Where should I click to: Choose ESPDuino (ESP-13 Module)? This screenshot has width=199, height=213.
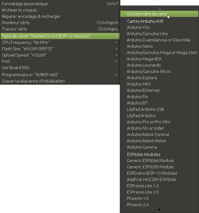tap(159, 173)
